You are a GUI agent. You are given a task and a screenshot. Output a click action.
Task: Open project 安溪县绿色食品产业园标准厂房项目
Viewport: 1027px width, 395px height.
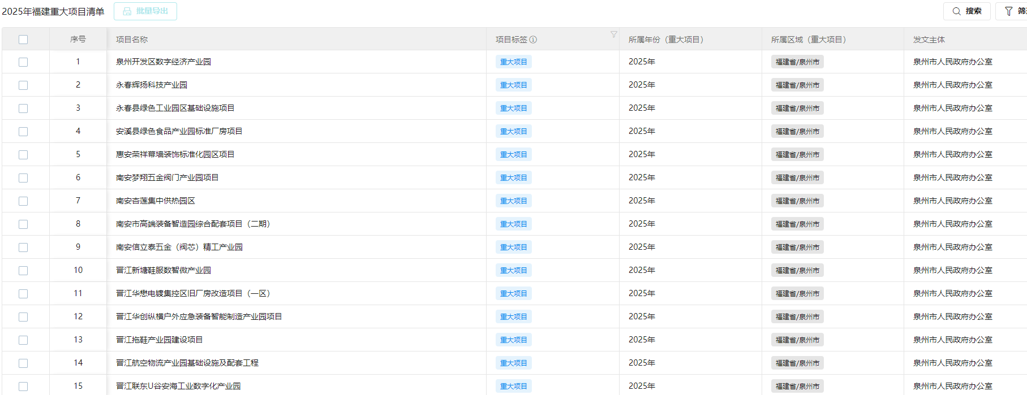[179, 132]
